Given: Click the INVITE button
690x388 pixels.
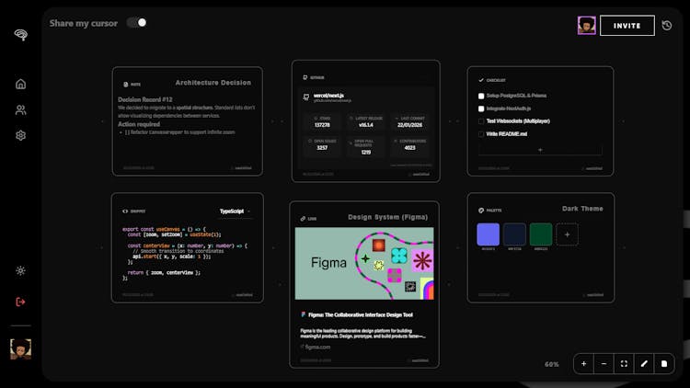Looking at the screenshot, I should coord(627,26).
